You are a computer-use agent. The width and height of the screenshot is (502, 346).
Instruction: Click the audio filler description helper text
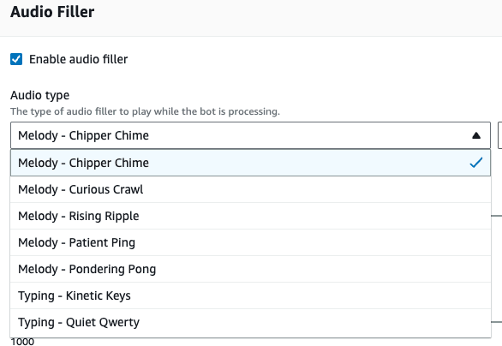pos(145,111)
